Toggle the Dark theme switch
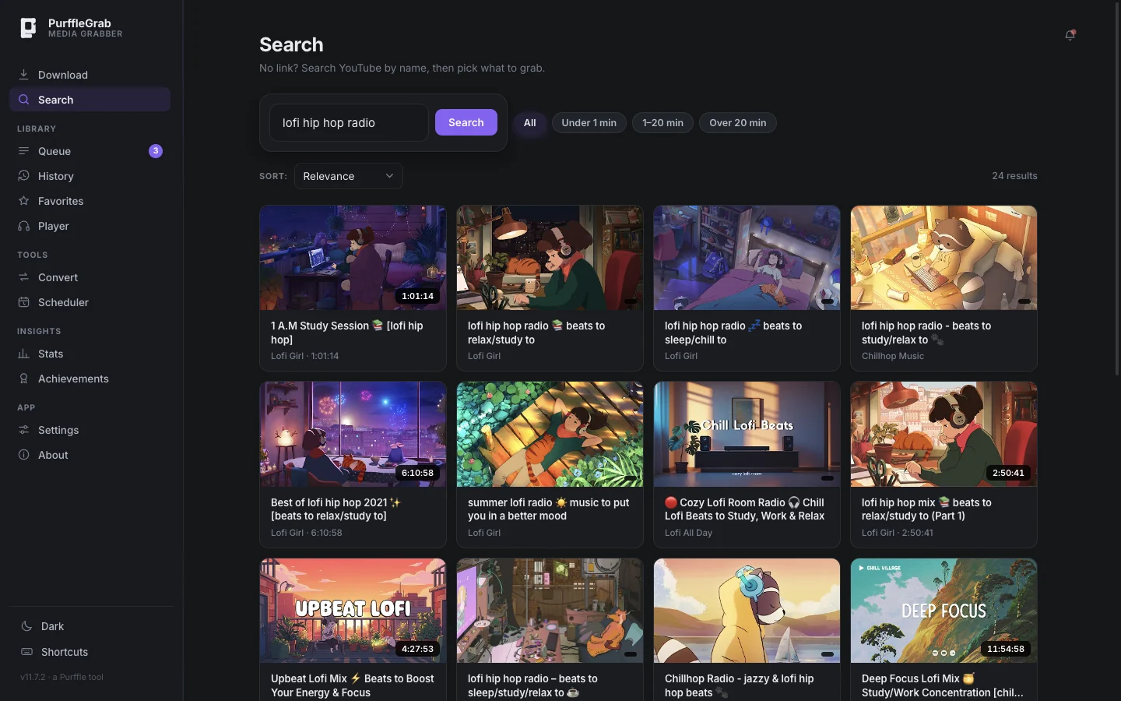Image resolution: width=1121 pixels, height=701 pixels. click(91, 626)
